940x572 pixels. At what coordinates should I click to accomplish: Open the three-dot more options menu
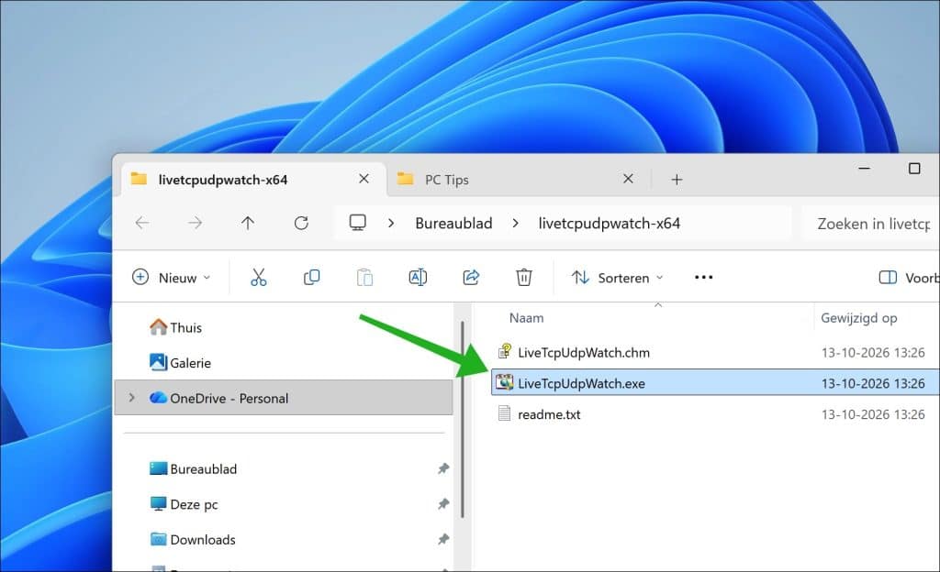pos(704,277)
